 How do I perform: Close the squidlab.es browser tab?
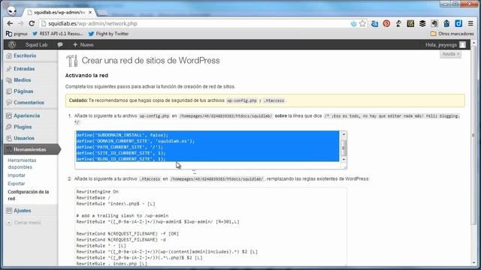[x=90, y=12]
